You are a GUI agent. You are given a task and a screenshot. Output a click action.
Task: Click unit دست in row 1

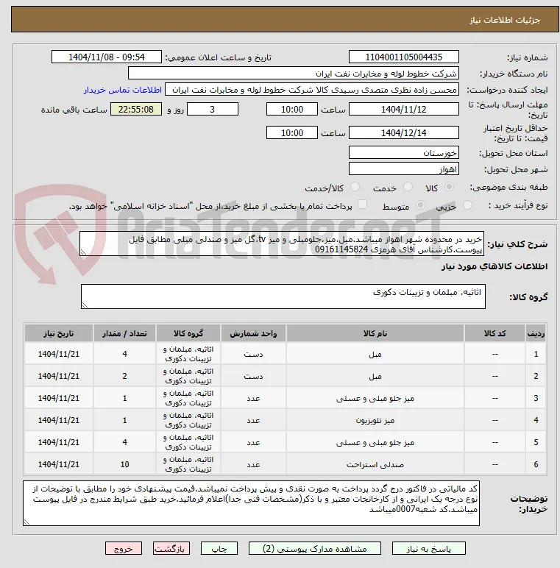point(253,355)
